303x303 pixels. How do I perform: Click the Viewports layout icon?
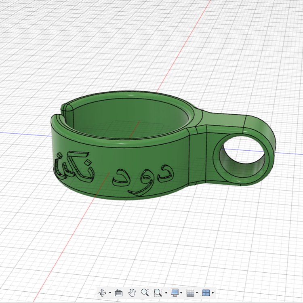point(206,292)
